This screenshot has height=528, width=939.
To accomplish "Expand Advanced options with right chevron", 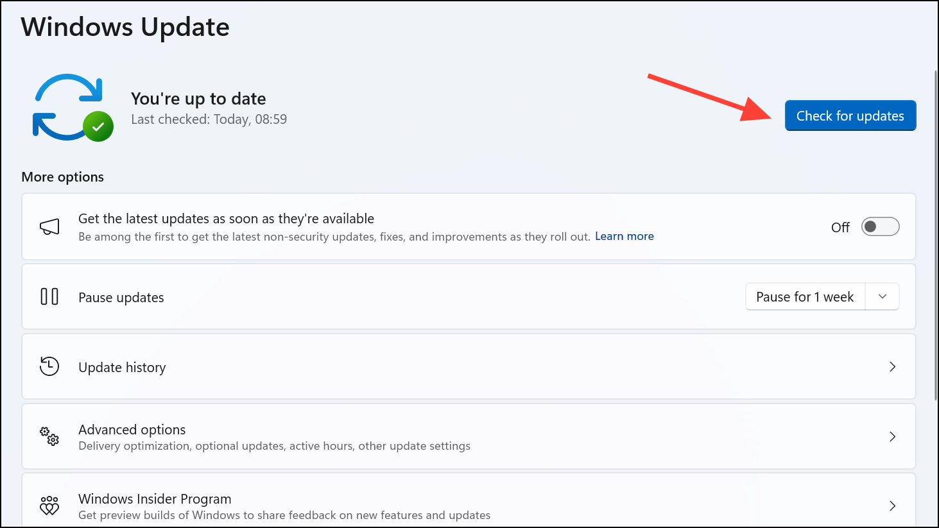I will click(x=892, y=436).
